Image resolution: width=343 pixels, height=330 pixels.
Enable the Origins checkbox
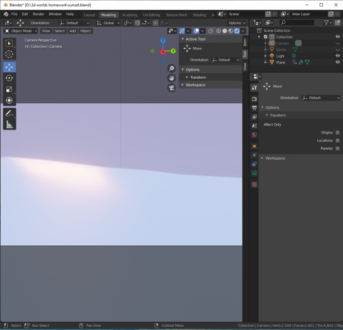[337, 133]
